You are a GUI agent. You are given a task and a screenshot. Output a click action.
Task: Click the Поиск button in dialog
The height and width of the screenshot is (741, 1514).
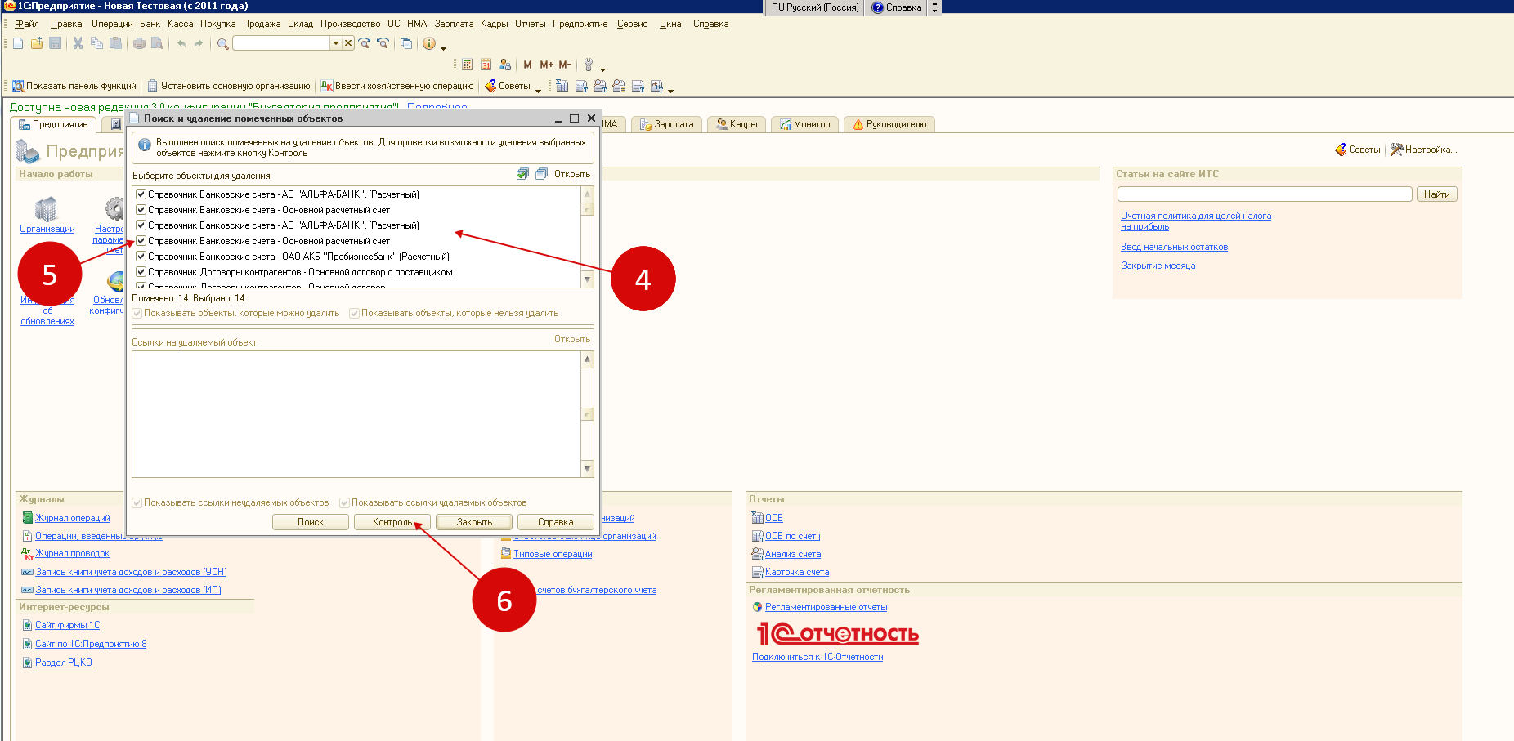tap(311, 522)
